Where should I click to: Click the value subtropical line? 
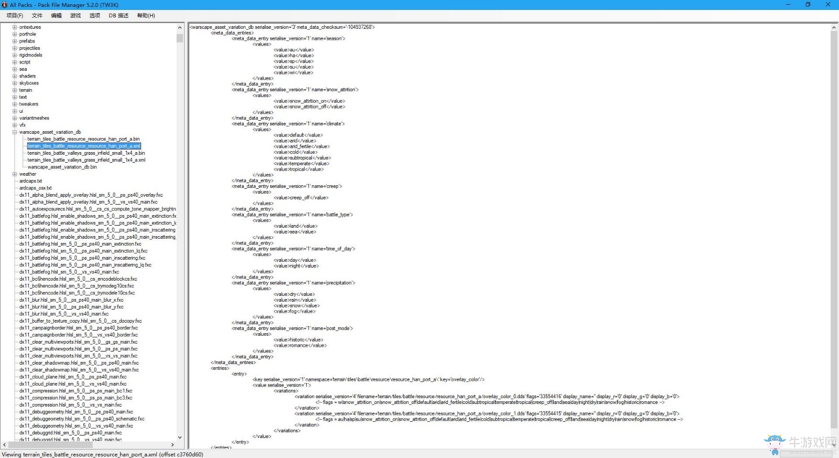tap(302, 158)
